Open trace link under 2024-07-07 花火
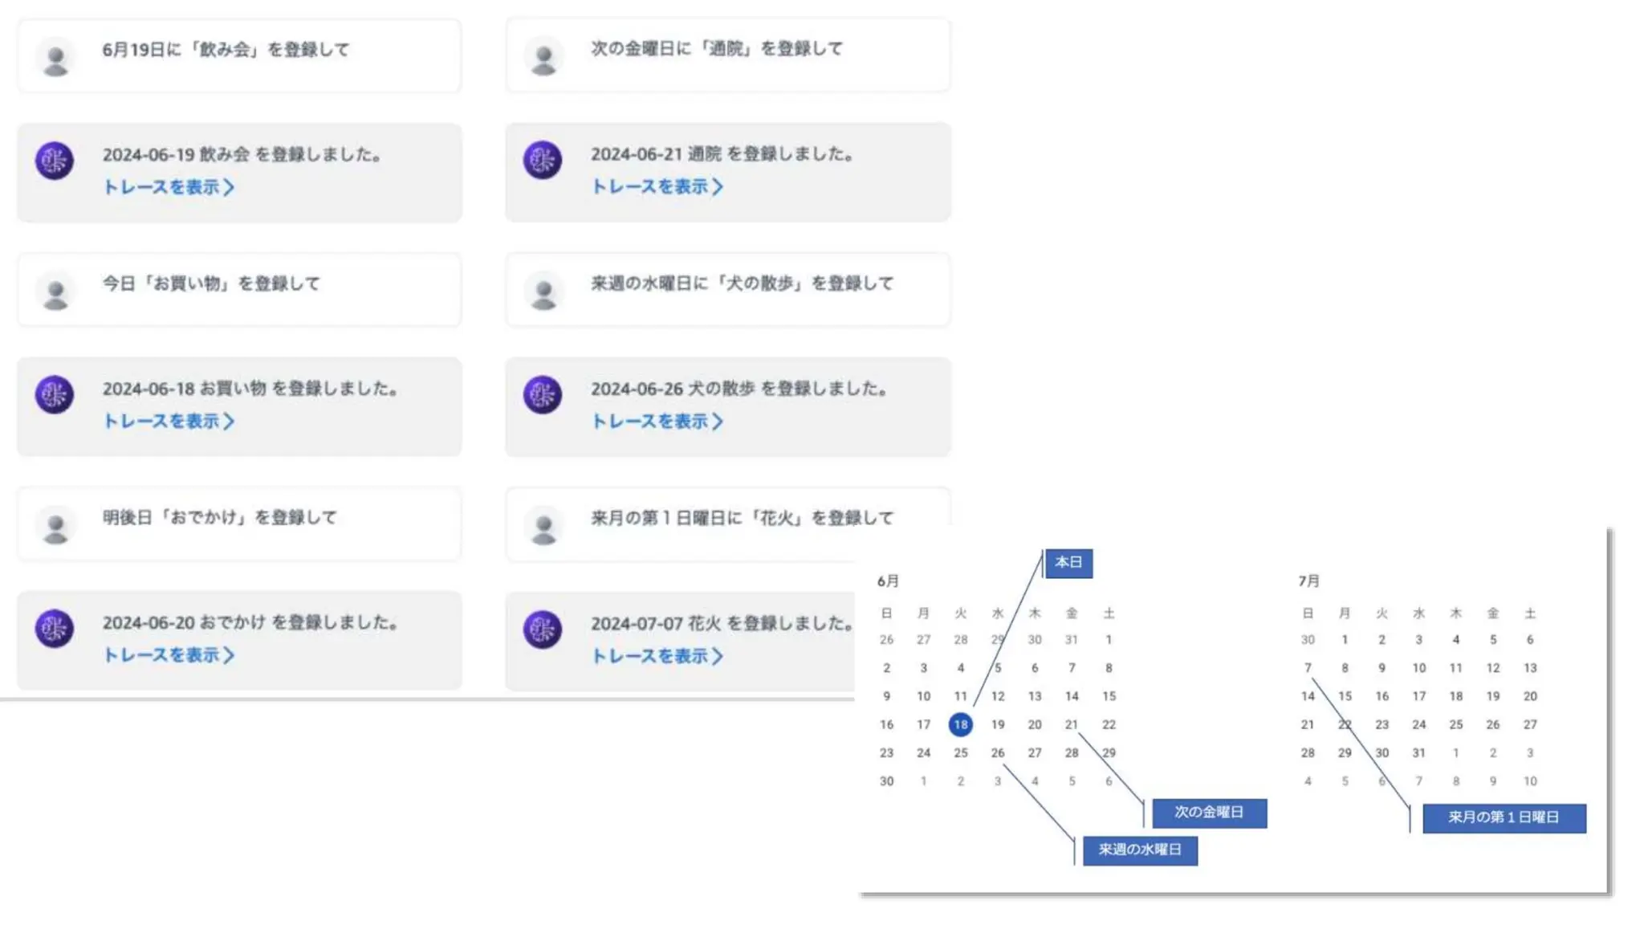The image size is (1644, 925). click(x=657, y=655)
